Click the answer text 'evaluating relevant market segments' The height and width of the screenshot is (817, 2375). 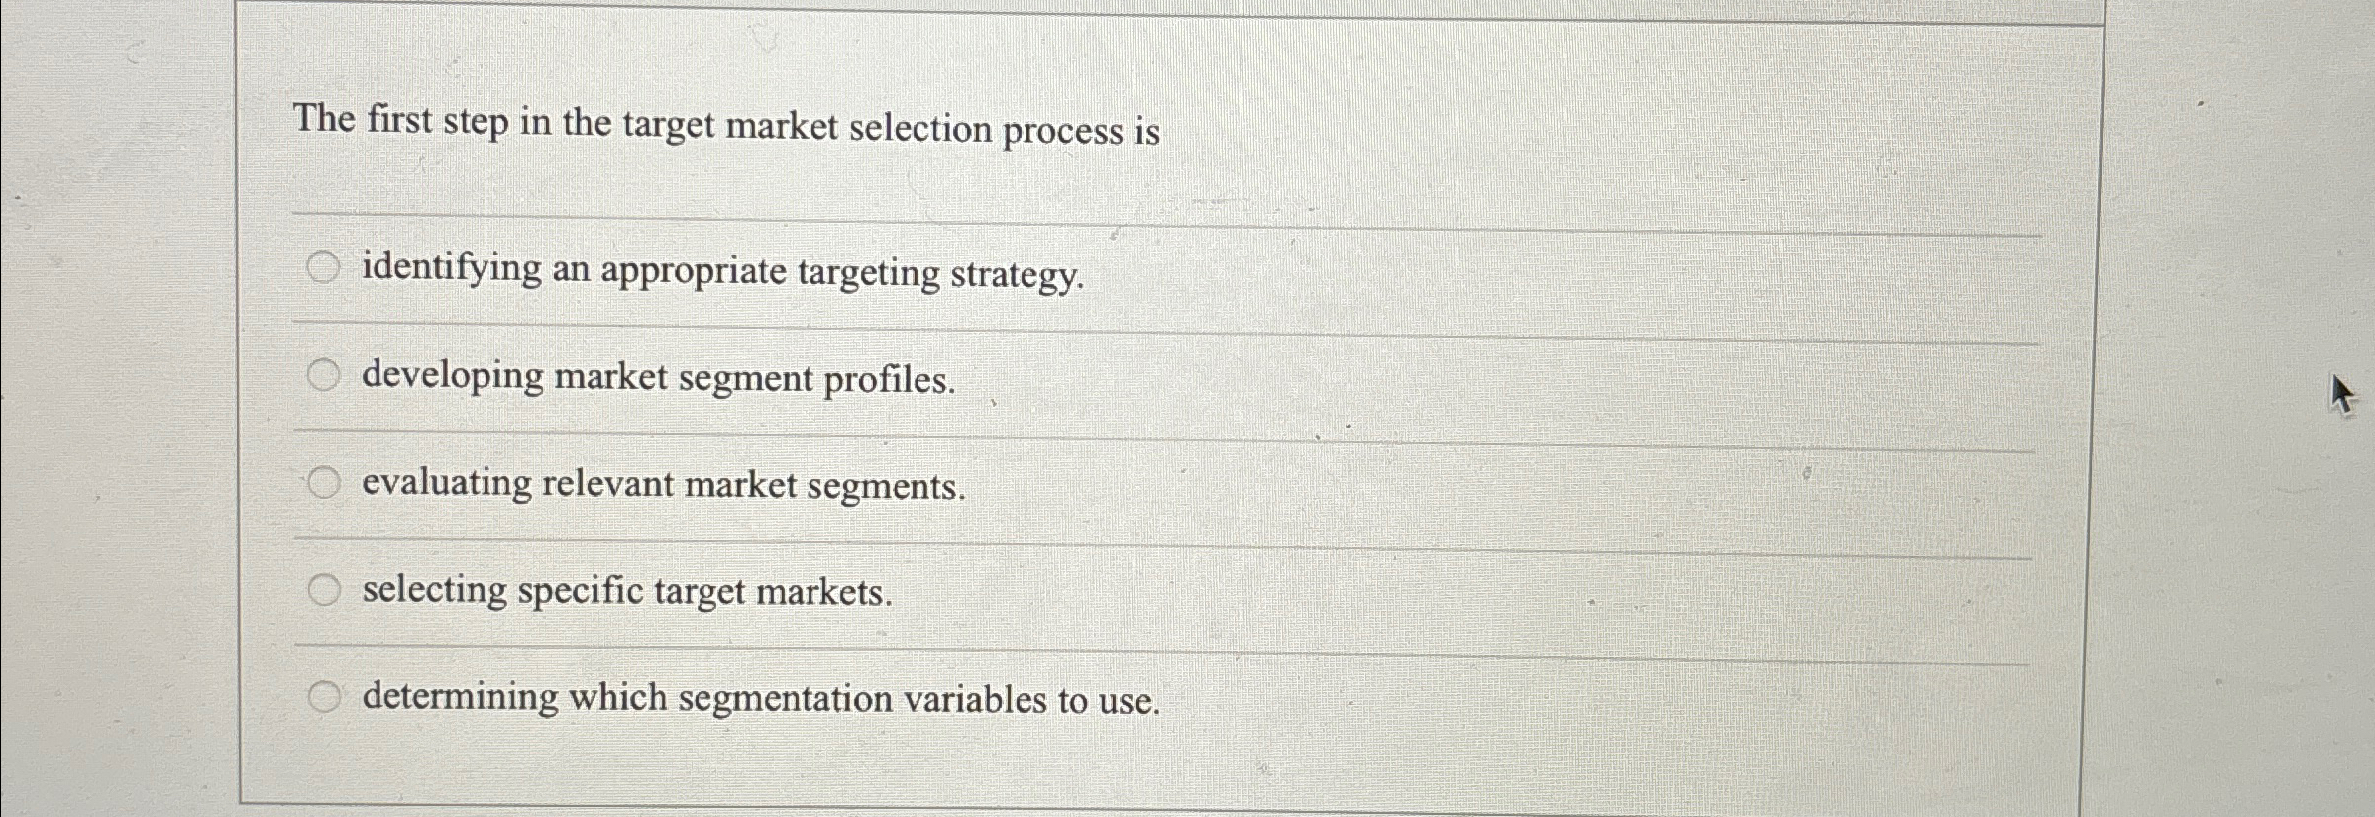[x=664, y=484]
